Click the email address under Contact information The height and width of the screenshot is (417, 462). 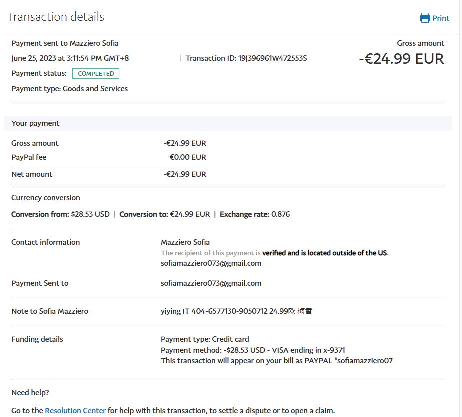[211, 263]
